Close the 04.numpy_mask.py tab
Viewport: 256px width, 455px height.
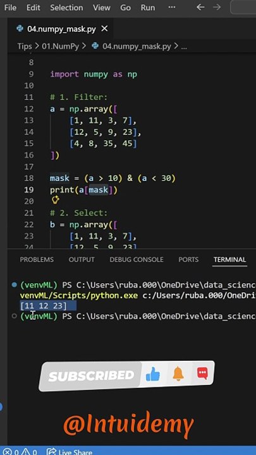[x=104, y=28]
